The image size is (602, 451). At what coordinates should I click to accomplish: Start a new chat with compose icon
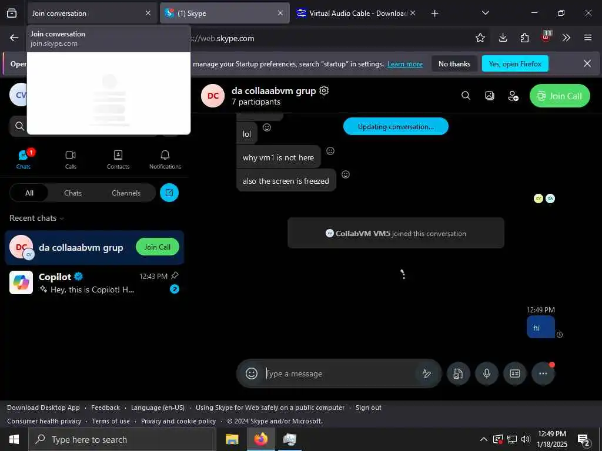(x=169, y=193)
